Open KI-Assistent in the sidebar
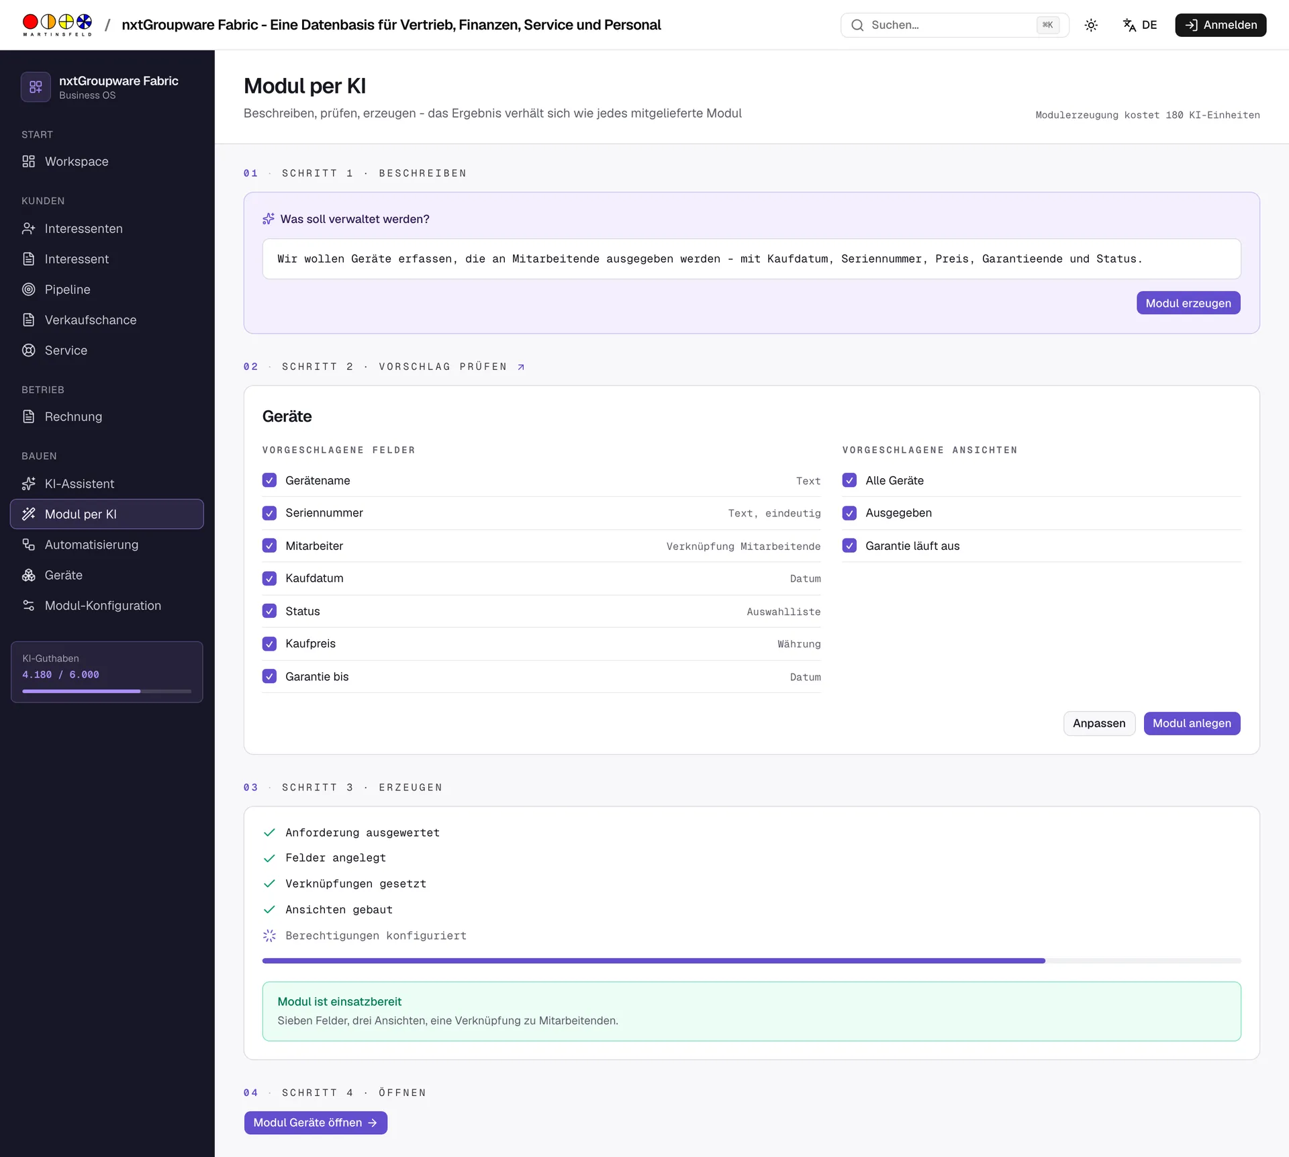The width and height of the screenshot is (1289, 1157). pos(107,483)
